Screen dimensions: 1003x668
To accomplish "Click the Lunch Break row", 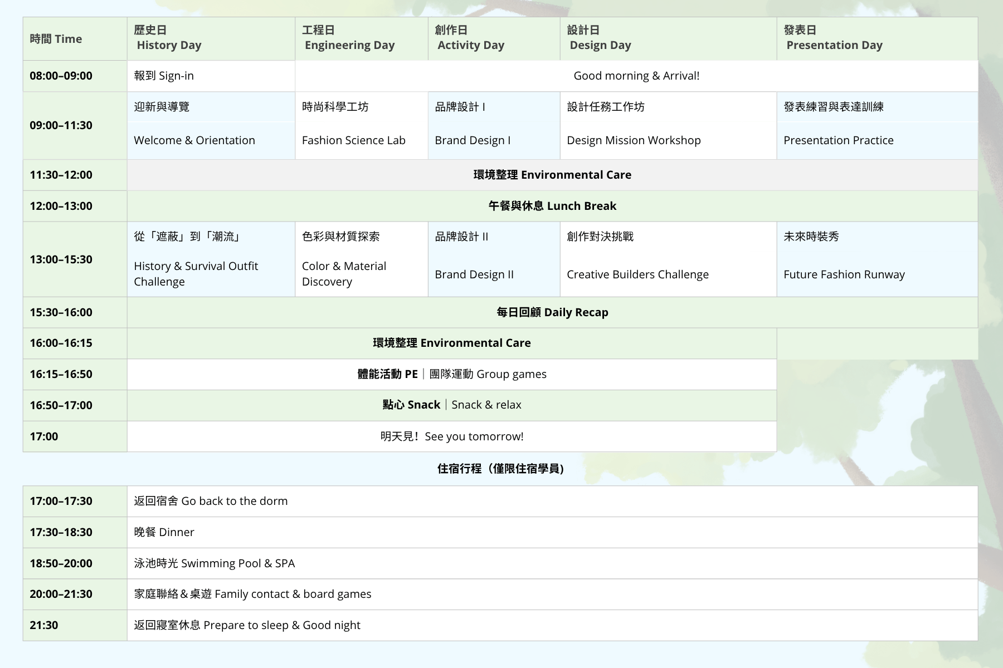I will [x=552, y=206].
